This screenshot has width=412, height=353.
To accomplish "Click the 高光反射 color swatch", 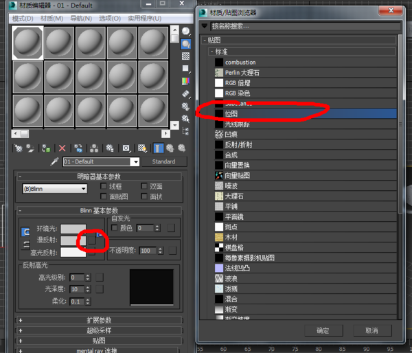I will tap(73, 252).
